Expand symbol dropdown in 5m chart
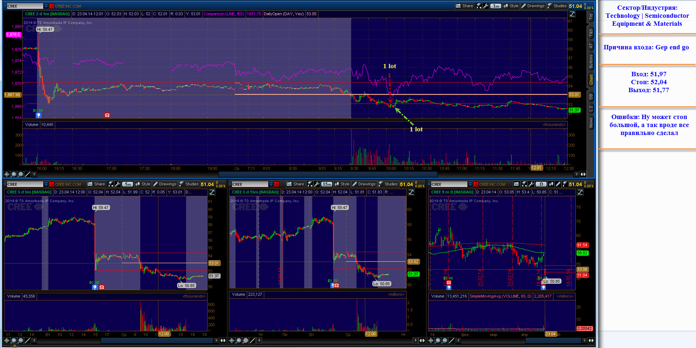 pos(46,184)
